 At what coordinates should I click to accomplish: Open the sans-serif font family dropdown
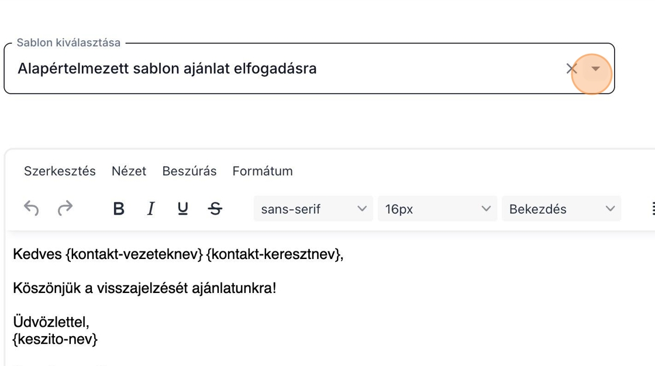[313, 209]
